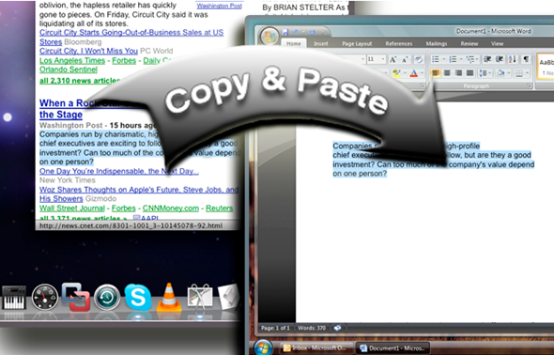The width and height of the screenshot is (554, 355).
Task: Apply a Numbering list
Action: pyautogui.click(x=453, y=59)
